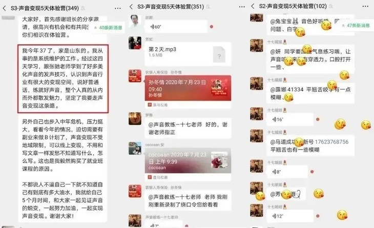This screenshot has width=374, height=228.
Task: Open more options in S3 group (349)
Action: 118,8
